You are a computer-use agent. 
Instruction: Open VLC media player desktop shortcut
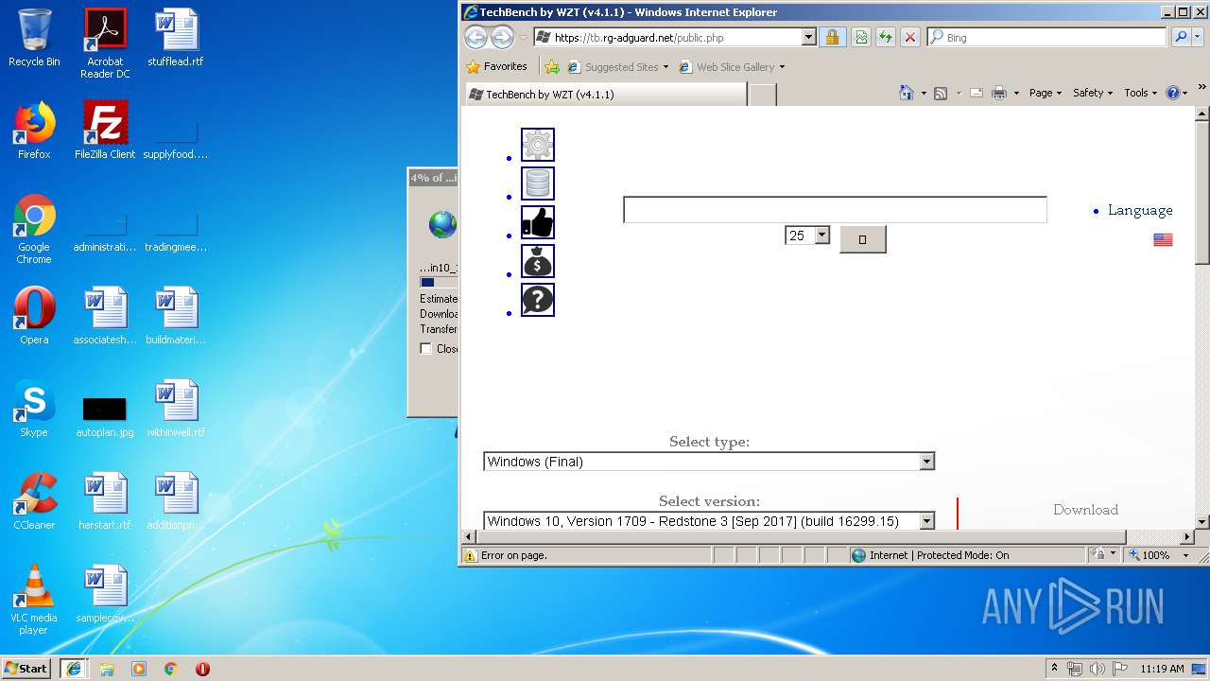pos(34,601)
